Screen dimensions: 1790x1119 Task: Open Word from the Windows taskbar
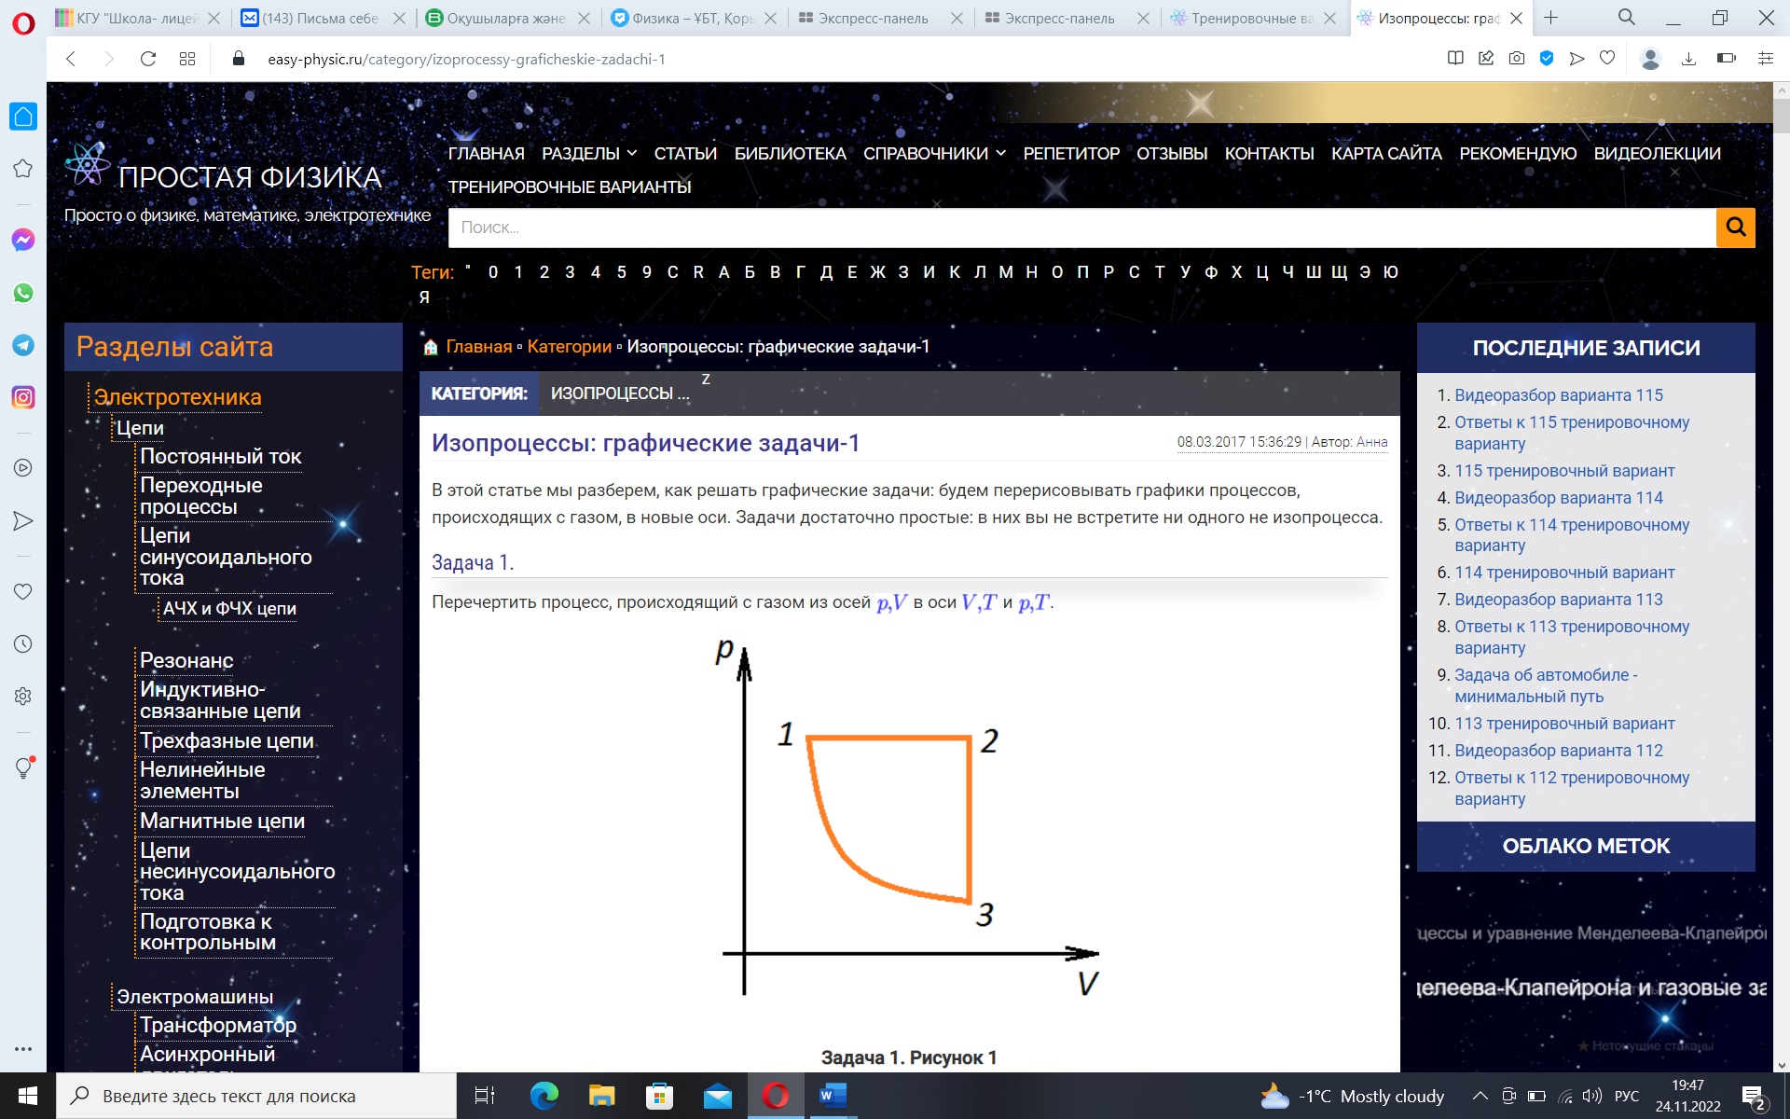point(832,1096)
